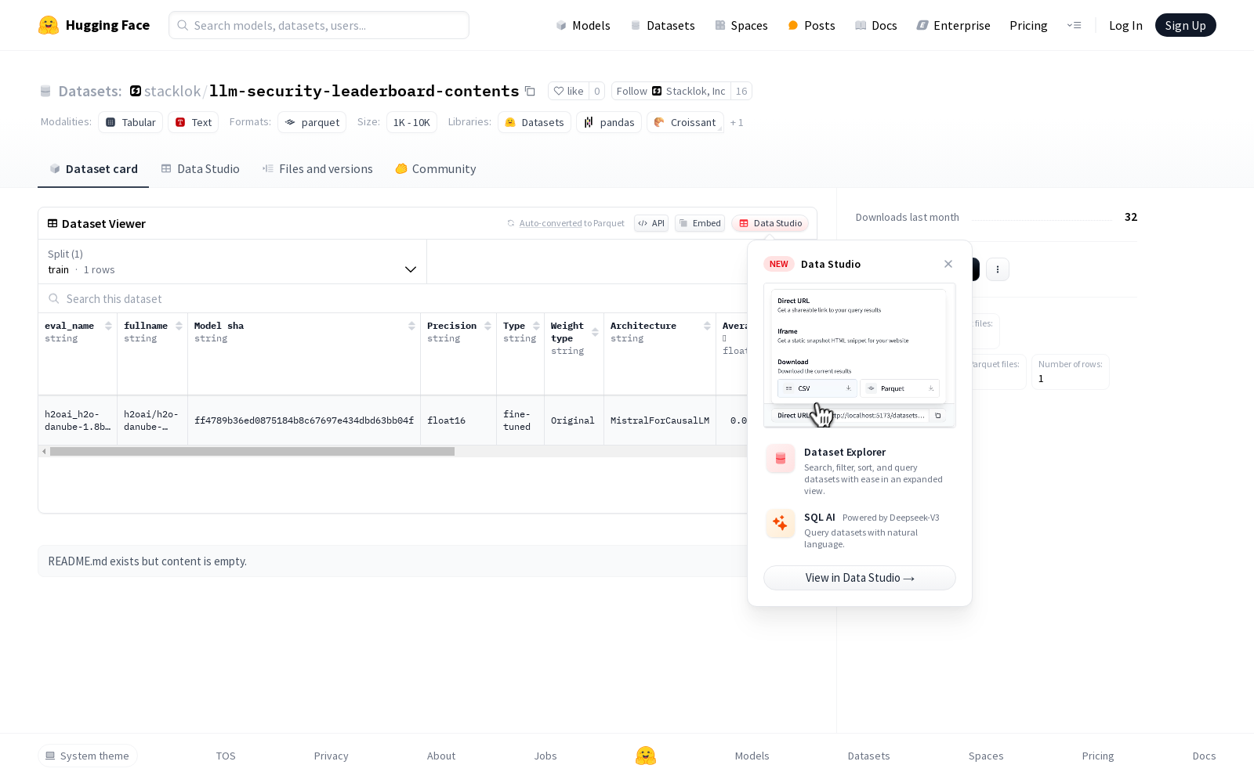Open the About footer link

point(441,756)
